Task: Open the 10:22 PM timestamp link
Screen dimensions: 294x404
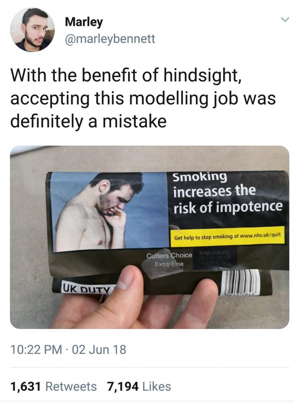Action: point(36,350)
